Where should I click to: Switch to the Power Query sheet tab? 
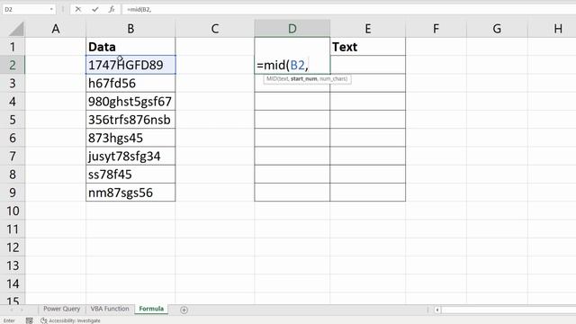click(62, 309)
